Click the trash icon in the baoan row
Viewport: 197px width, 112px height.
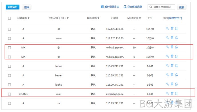coord(172,75)
